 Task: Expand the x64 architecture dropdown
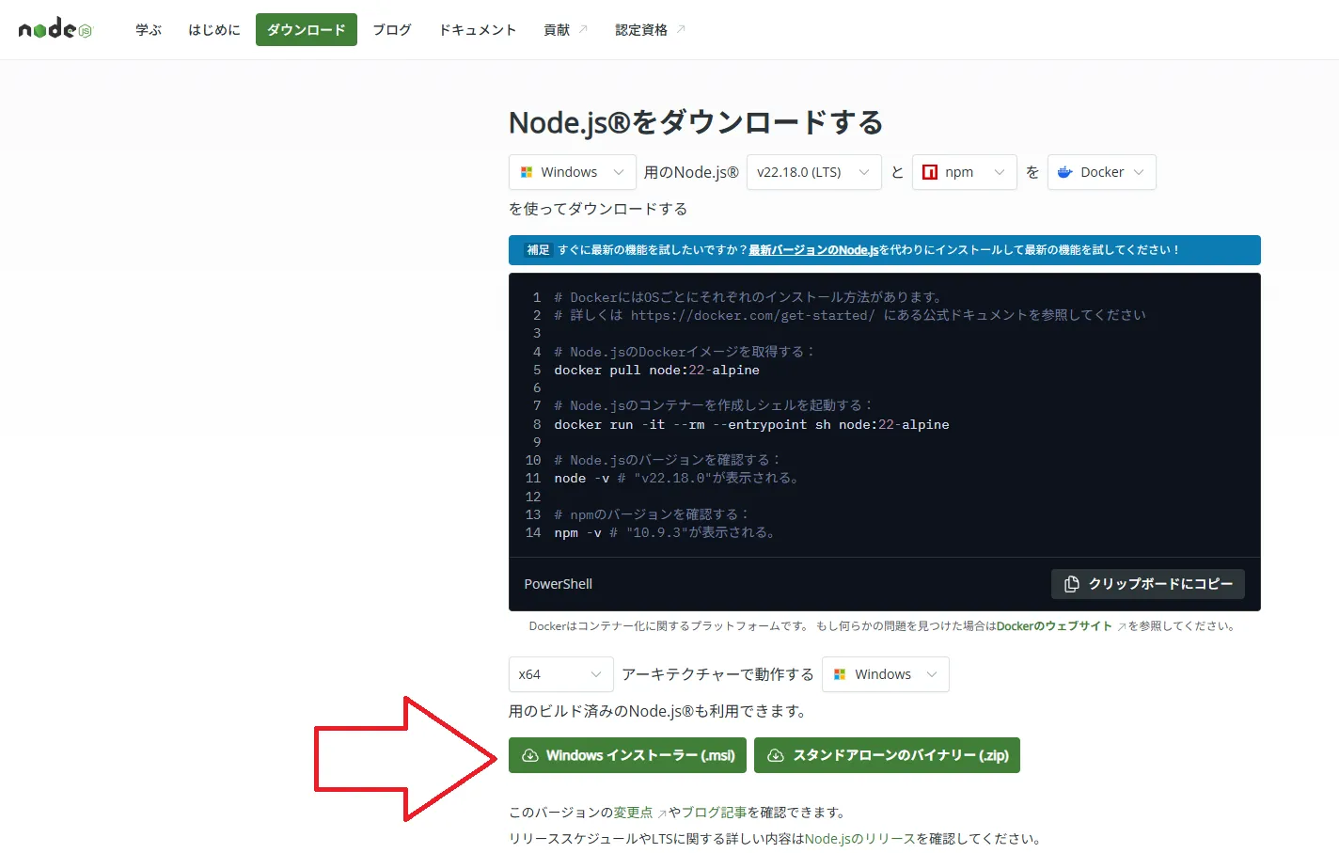[560, 674]
